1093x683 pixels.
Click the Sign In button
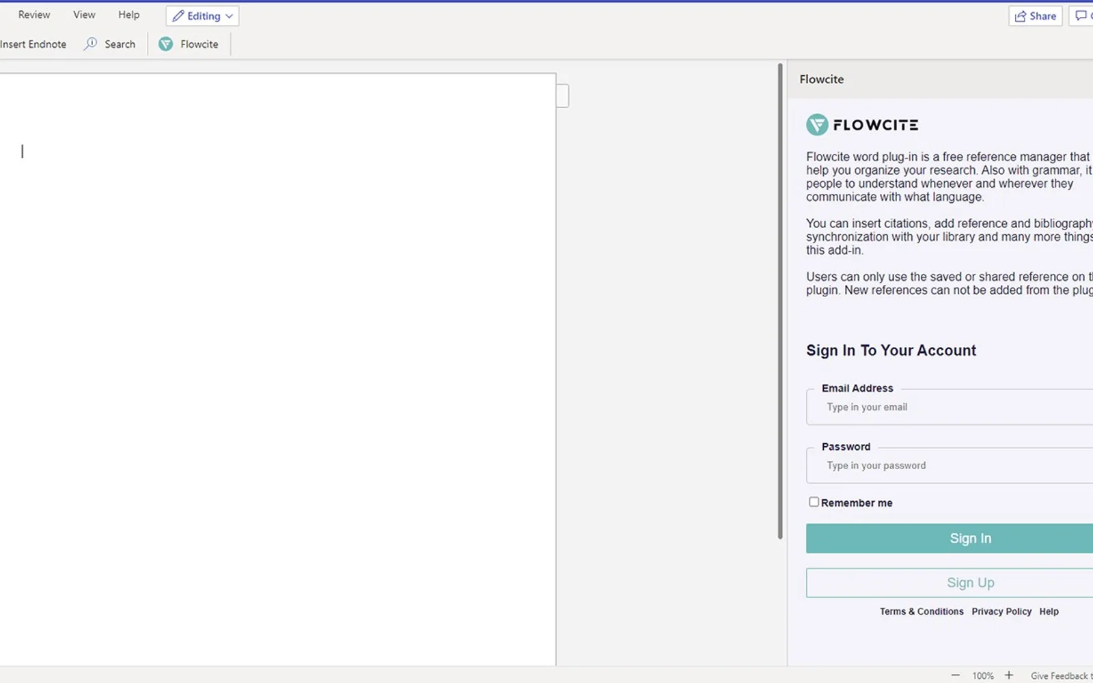click(x=950, y=538)
